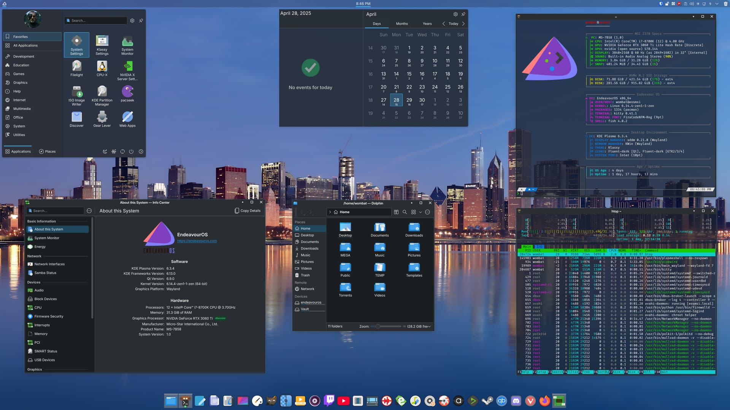Open Discord from the dock
This screenshot has height=410, width=730.
pyautogui.click(x=516, y=401)
